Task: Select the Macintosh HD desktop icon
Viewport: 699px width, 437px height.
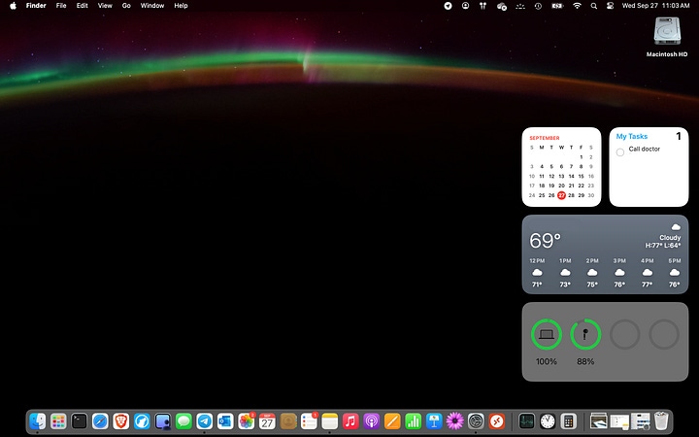Action: (667, 31)
